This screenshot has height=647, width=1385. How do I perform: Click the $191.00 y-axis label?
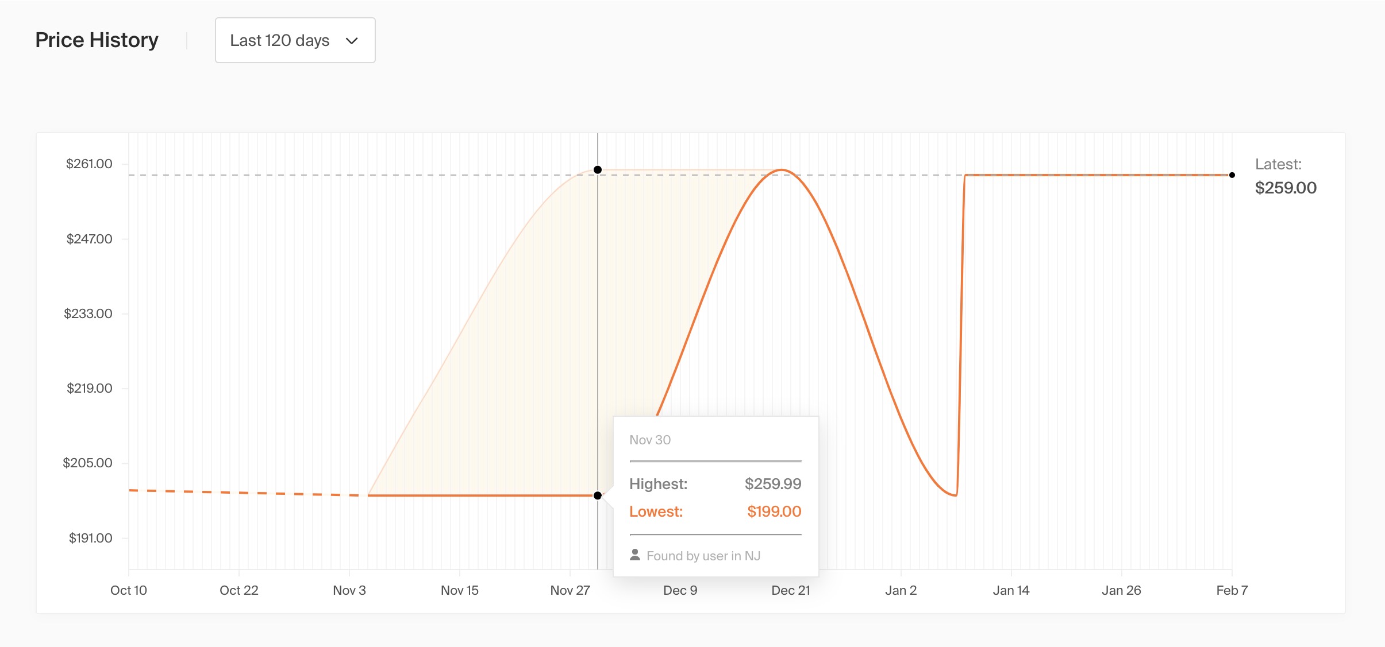tap(90, 538)
